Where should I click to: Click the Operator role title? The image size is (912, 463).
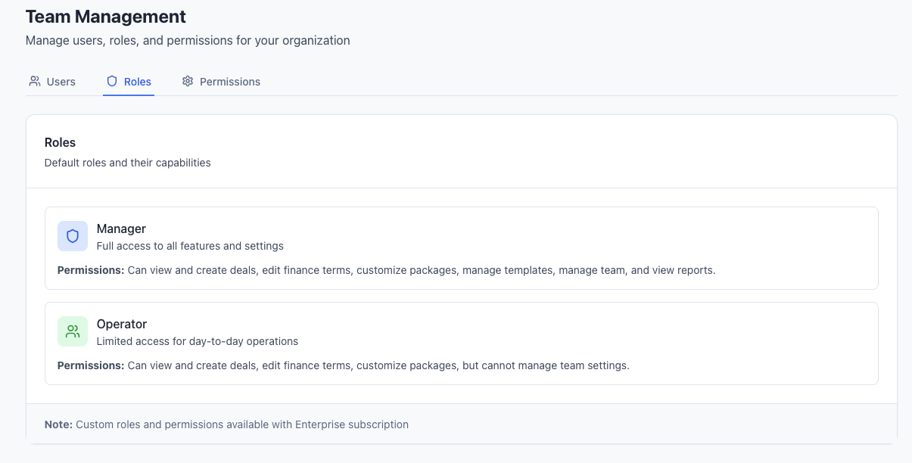[120, 324]
